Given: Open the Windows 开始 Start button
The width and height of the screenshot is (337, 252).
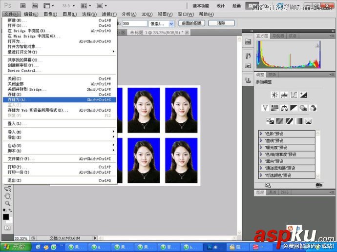Looking at the screenshot, I should (16, 247).
